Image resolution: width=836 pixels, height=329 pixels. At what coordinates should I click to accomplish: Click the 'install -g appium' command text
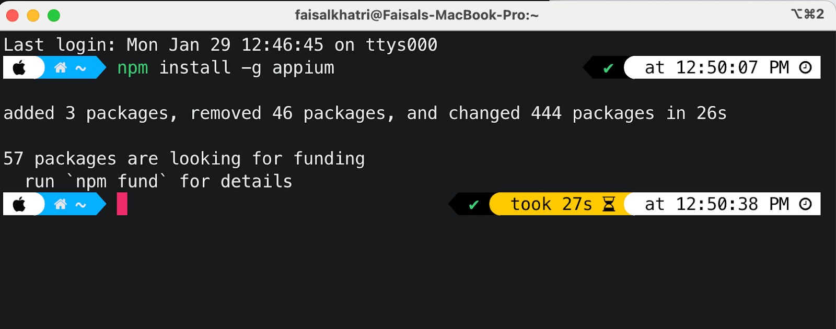[x=247, y=68]
